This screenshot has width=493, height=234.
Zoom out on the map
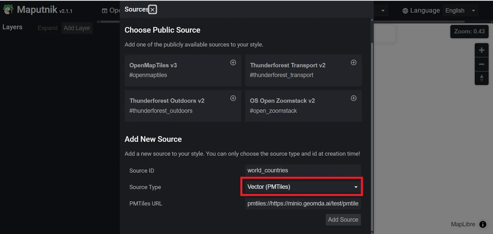pyautogui.click(x=482, y=64)
